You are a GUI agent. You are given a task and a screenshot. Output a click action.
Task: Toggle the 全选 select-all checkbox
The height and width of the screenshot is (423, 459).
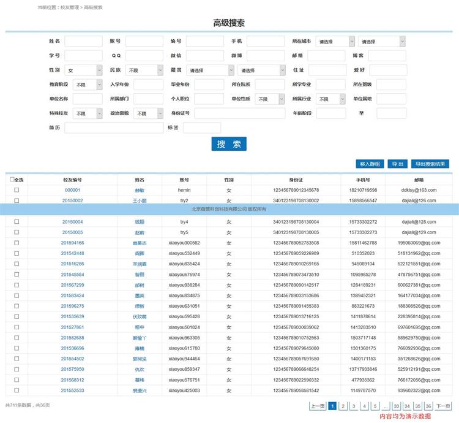12,180
